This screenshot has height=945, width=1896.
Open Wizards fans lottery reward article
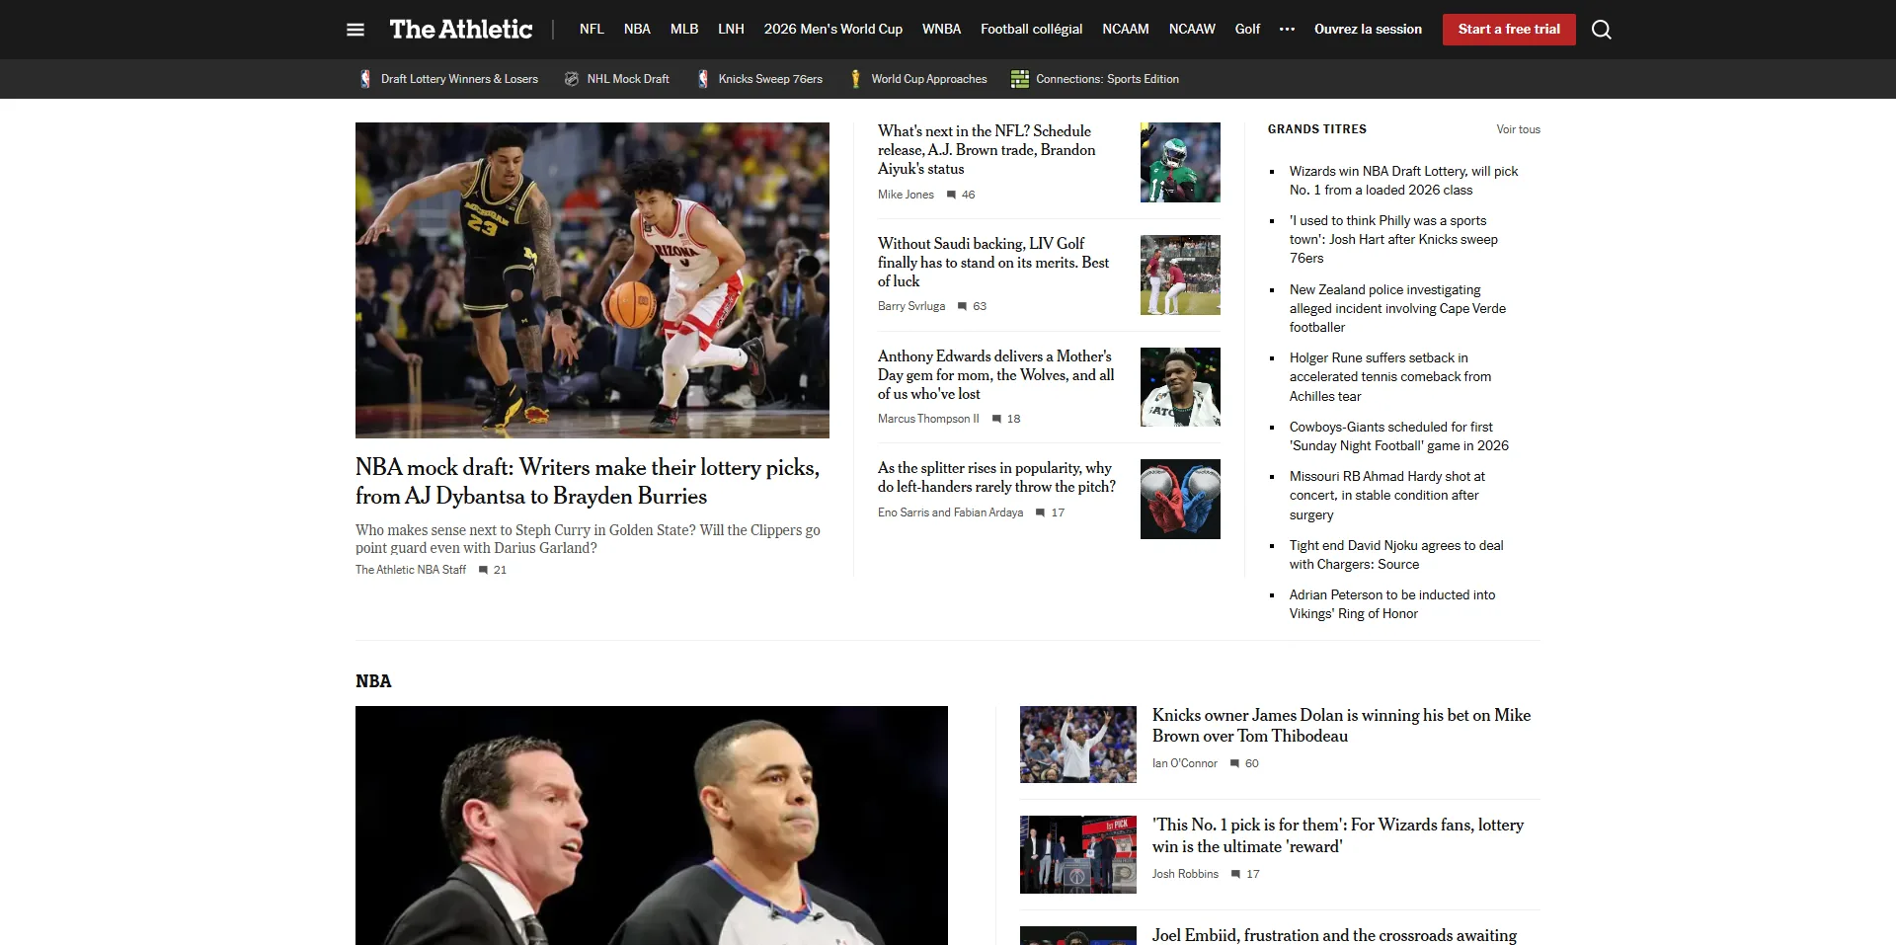tap(1338, 835)
